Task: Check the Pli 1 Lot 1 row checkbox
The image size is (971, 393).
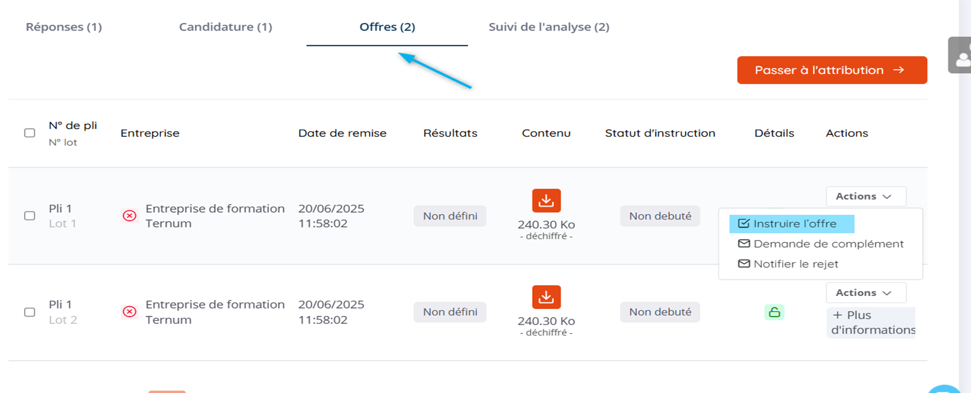Action: point(30,216)
